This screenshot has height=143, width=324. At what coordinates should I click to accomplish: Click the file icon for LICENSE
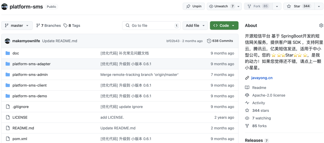tap(8, 118)
